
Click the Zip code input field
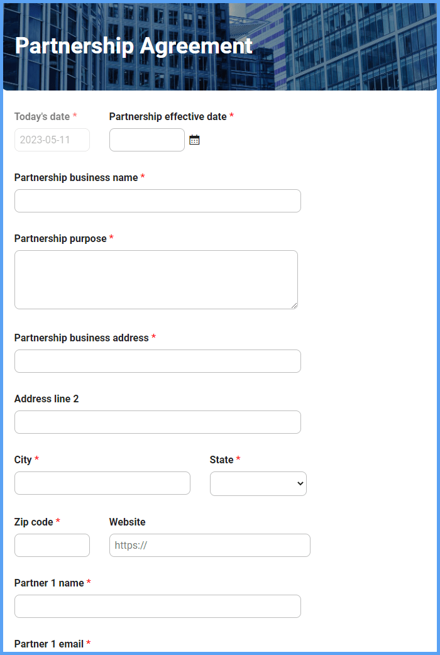pos(52,545)
